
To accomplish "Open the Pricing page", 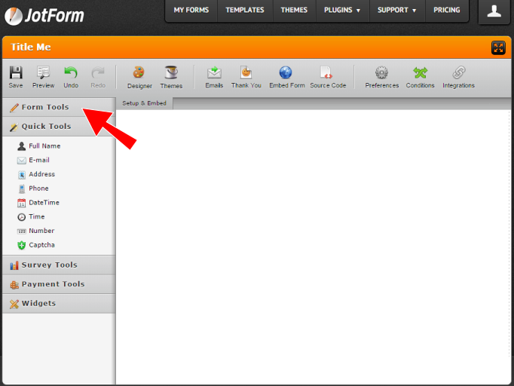I will [447, 10].
